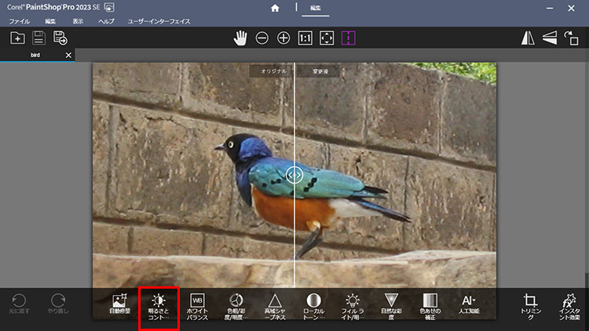589x331 pixels.
Task: Switch to the 編集 workspace tab
Action: click(x=316, y=9)
